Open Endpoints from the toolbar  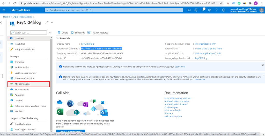pyautogui.click(x=78, y=33)
